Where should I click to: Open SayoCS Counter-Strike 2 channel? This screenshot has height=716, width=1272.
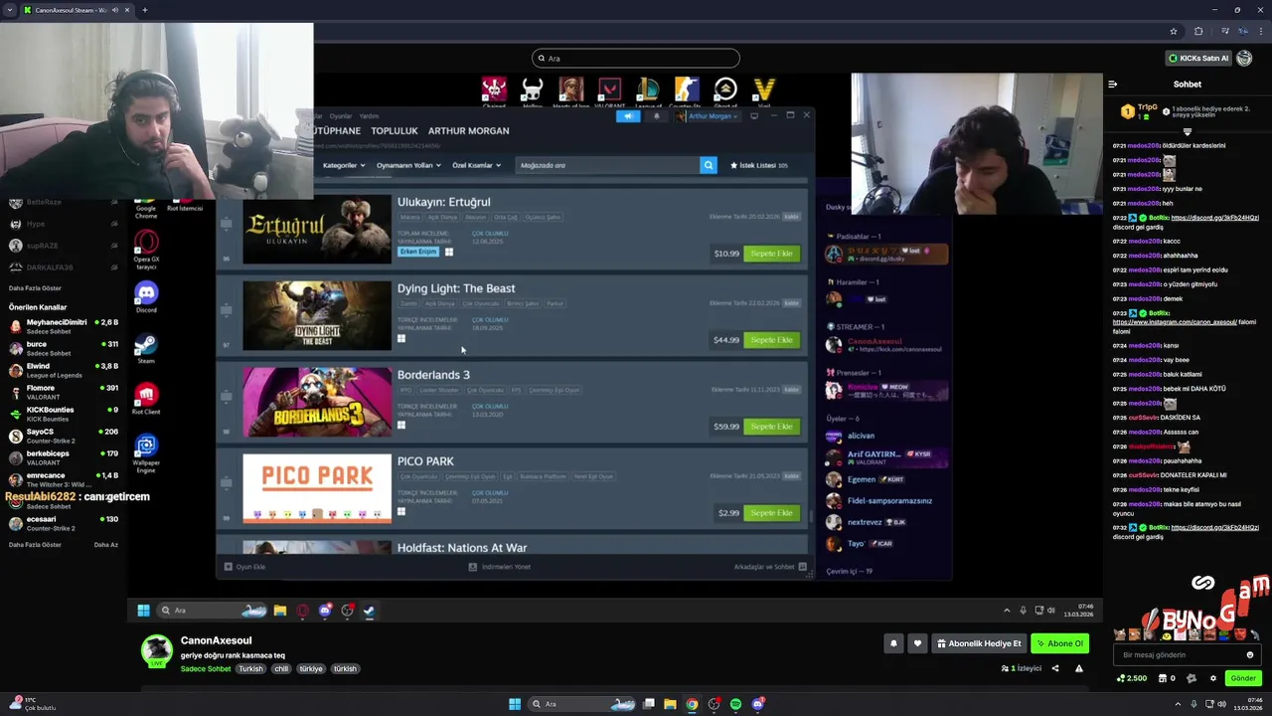click(x=62, y=436)
